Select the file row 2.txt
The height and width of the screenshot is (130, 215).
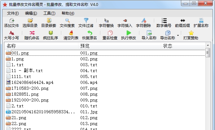[105, 106]
